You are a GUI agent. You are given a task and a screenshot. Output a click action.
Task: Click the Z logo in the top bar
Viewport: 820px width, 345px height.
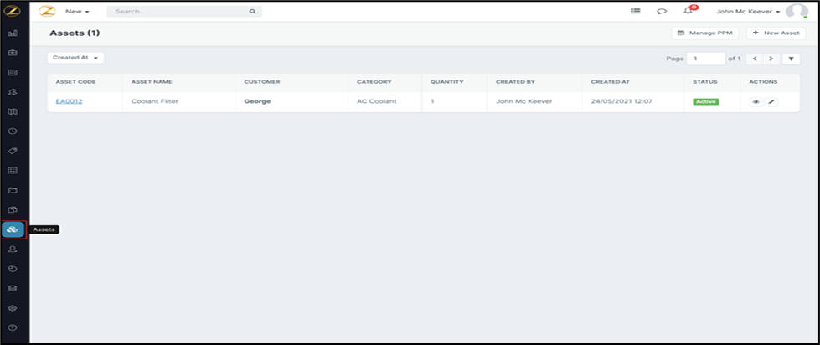point(47,11)
